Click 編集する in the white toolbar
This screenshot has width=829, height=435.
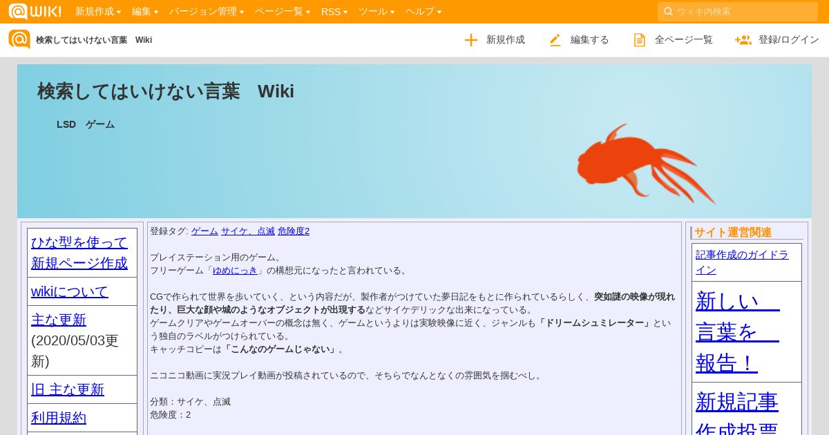590,40
